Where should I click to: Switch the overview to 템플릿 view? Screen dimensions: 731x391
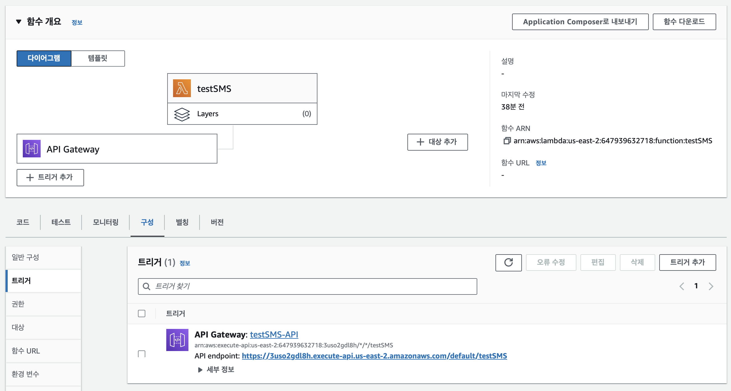[x=98, y=58]
